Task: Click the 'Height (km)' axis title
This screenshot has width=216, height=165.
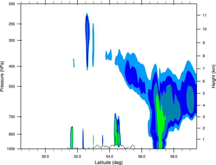Action: pos(214,76)
